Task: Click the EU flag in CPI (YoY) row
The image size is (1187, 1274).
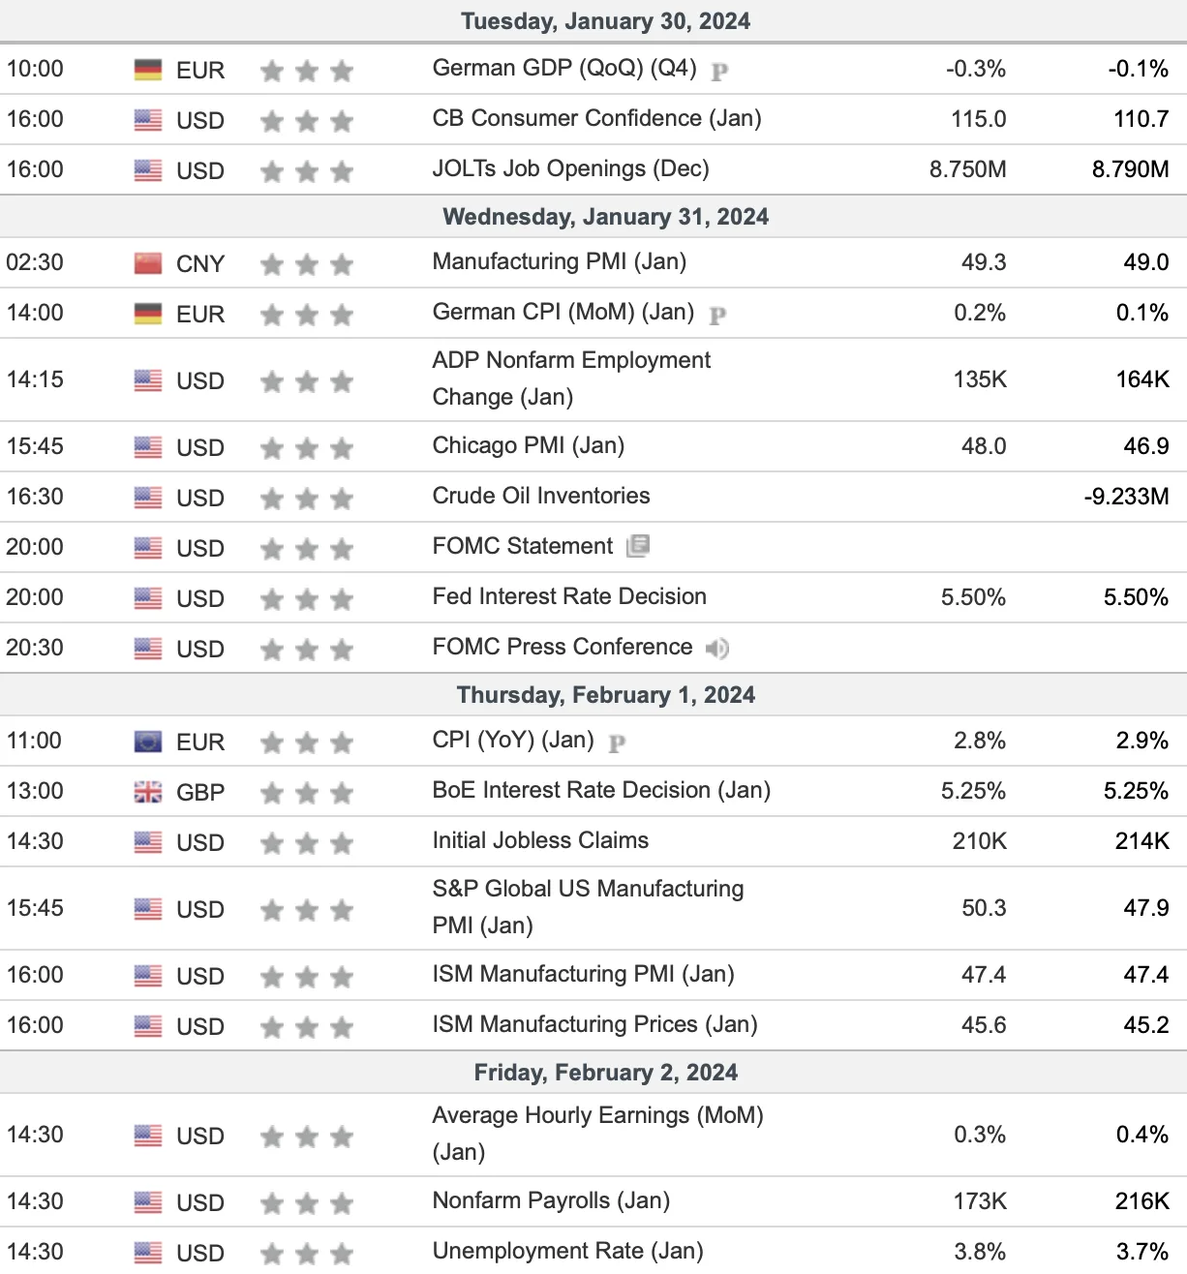Action: pyautogui.click(x=147, y=742)
